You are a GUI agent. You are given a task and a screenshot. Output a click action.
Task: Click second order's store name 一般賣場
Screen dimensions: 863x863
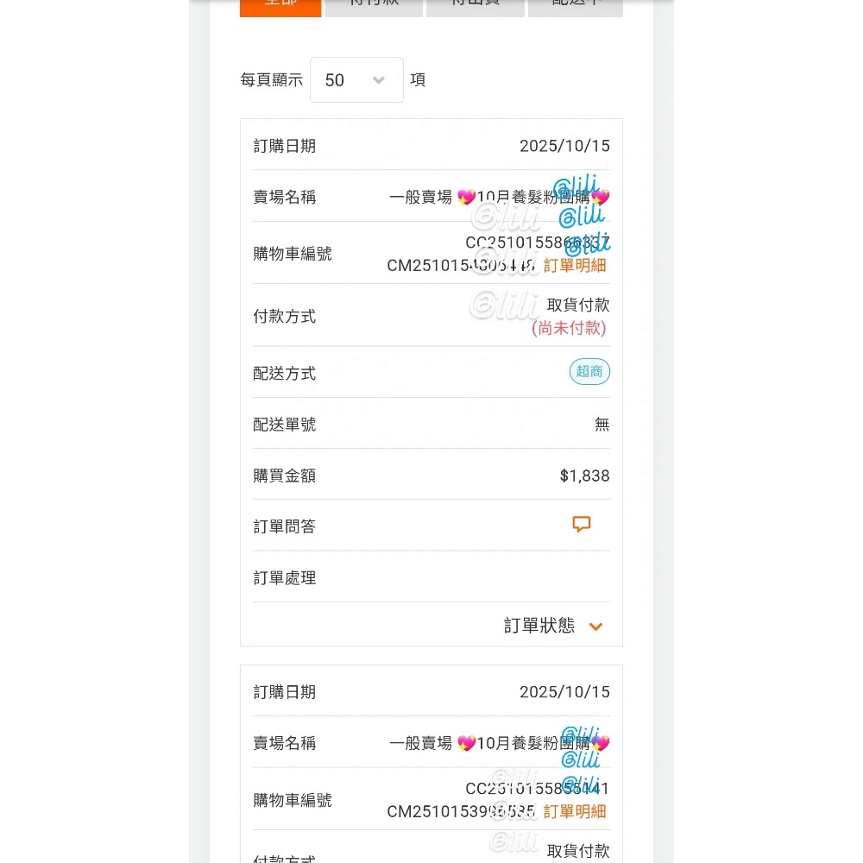click(420, 744)
